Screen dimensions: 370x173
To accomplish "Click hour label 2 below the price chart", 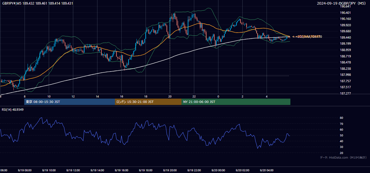I will point(243,96).
